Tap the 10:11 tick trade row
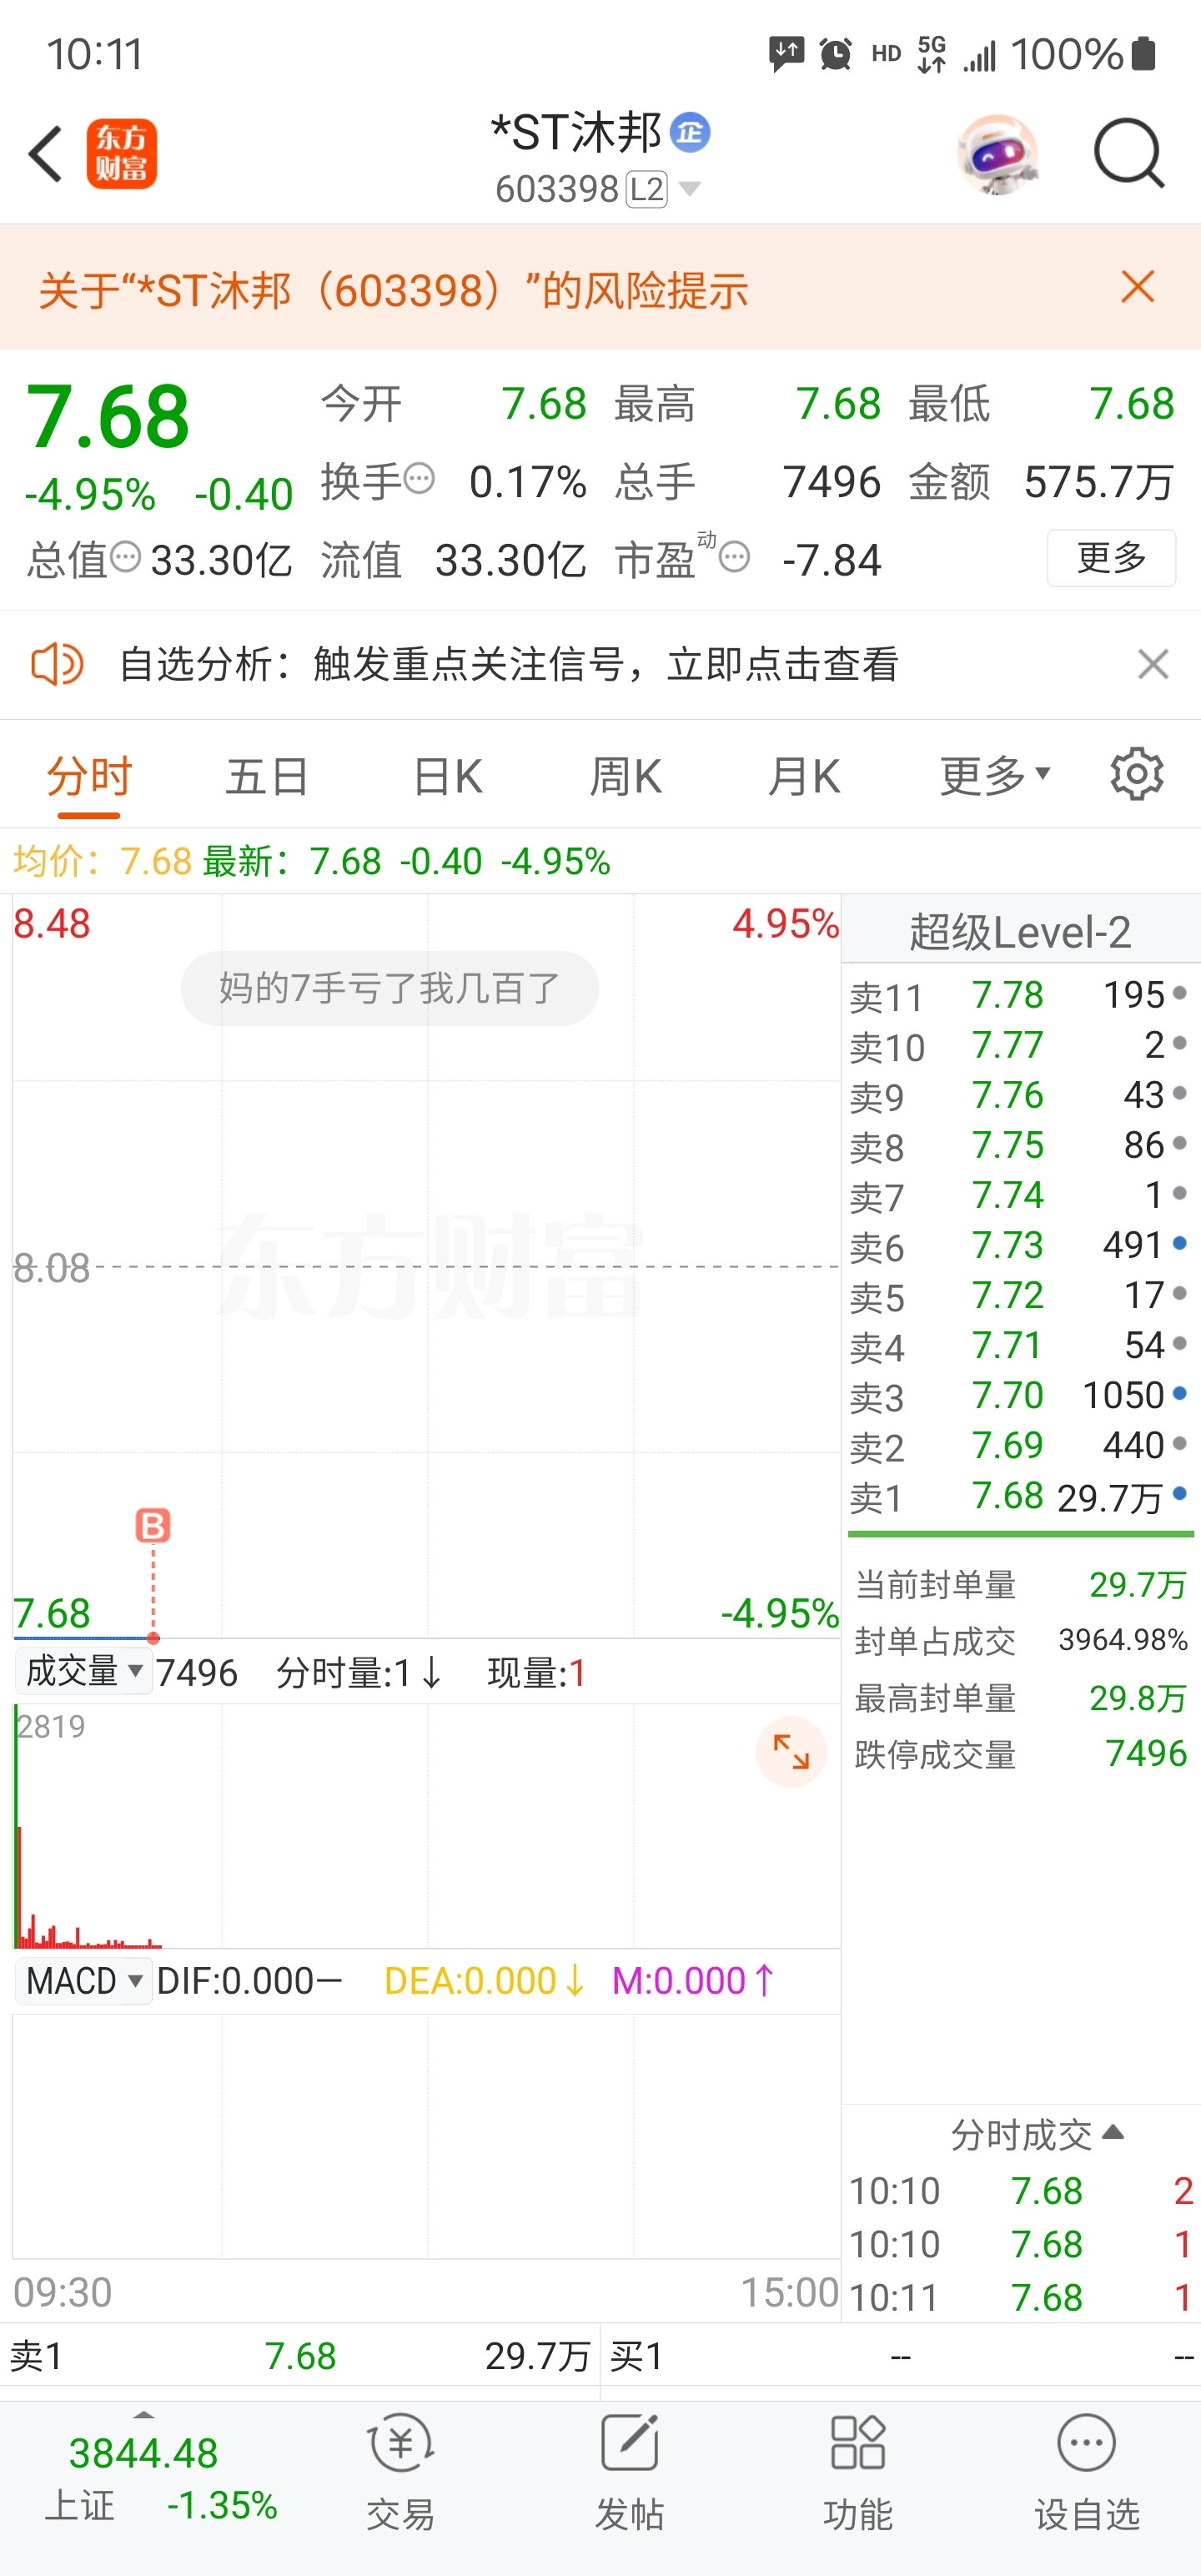The height and width of the screenshot is (2576, 1201). (x=1021, y=2298)
